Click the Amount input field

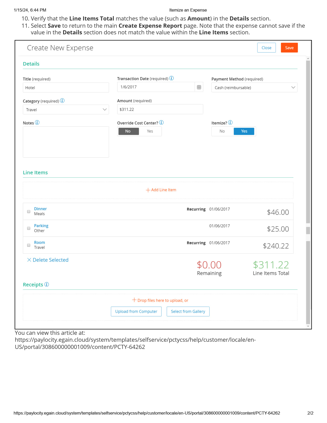(160, 109)
